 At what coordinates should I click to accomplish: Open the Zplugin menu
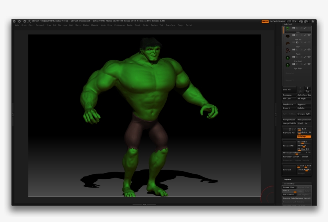coord(180,25)
